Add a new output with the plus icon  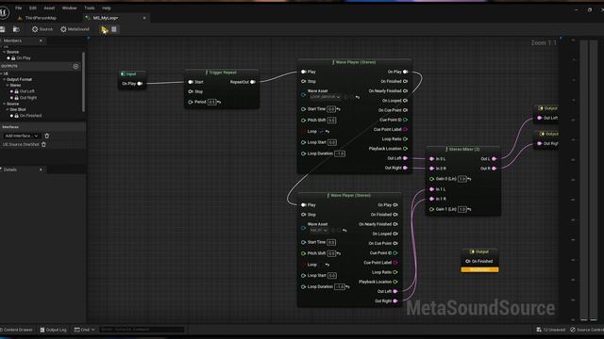pyautogui.click(x=75, y=66)
